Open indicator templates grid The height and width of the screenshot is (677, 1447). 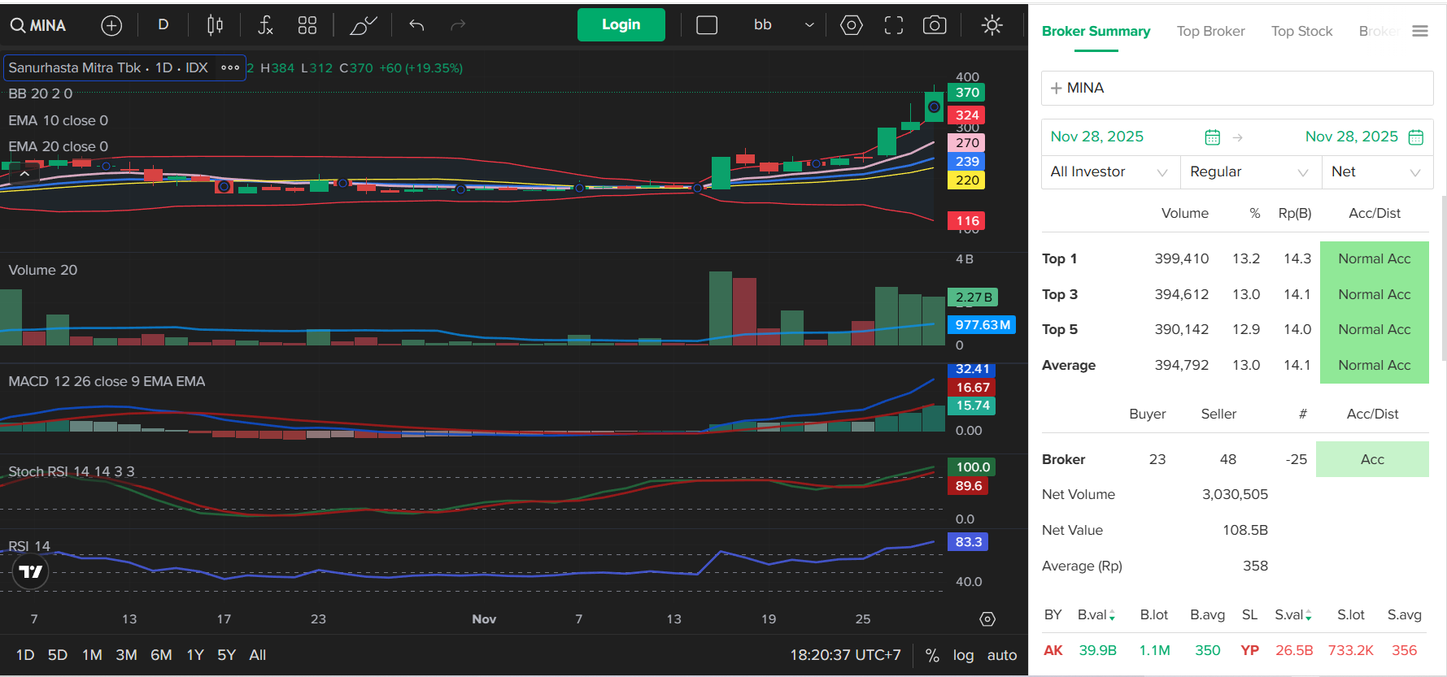307,25
